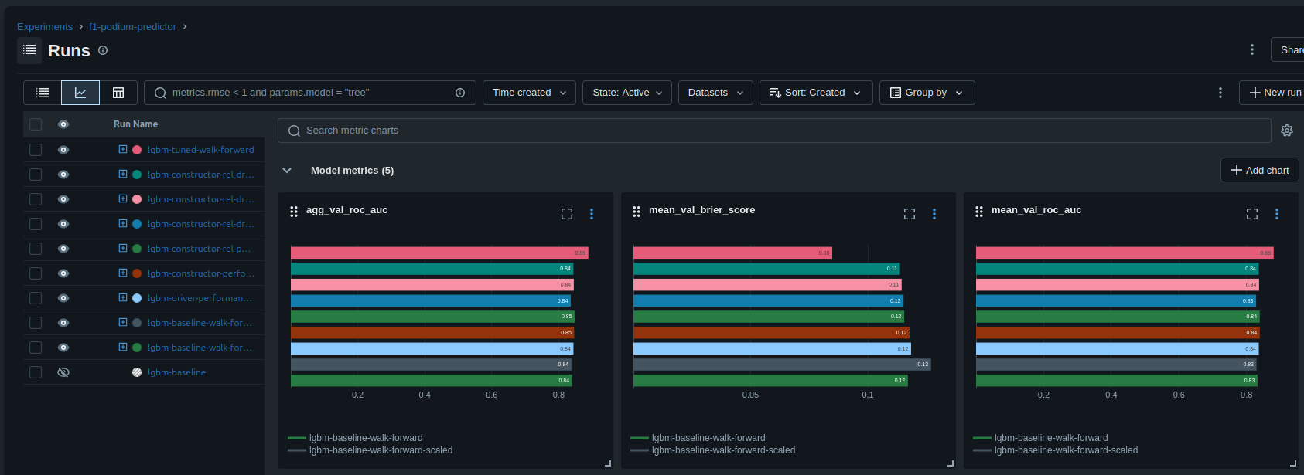Screen dimensions: 1304x475
Task: Check the lgbm-constructor-perfo… run checkbox
Action: pos(36,273)
